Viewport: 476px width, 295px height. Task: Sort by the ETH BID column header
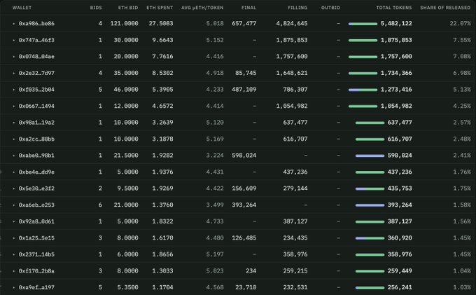click(x=128, y=8)
